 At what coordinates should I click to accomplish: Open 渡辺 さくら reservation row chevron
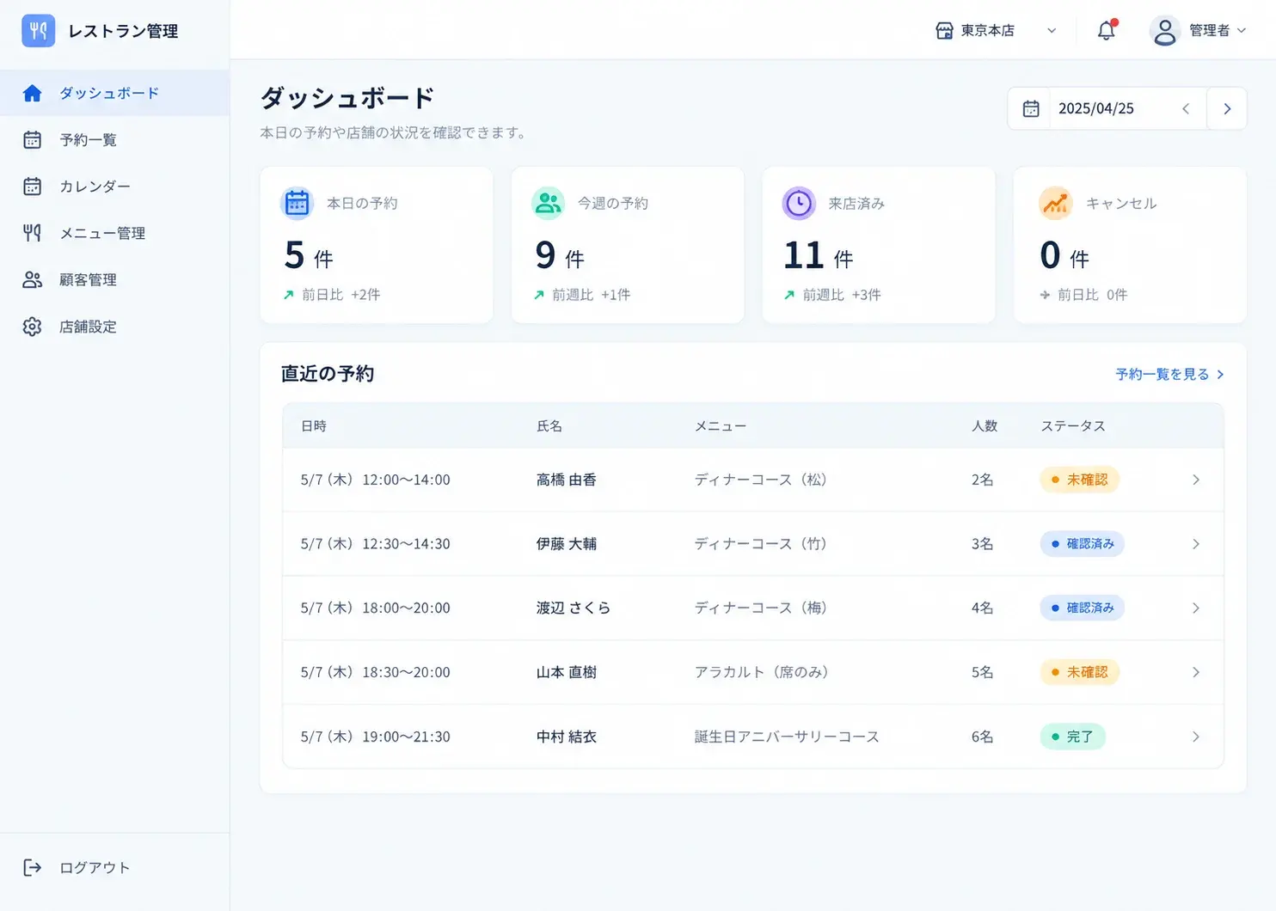1196,608
